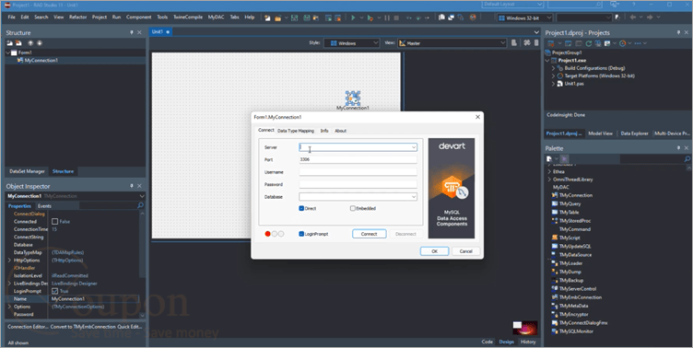The width and height of the screenshot is (693, 348).
Task: Click TMyConnection component in Palette
Action: [x=572, y=195]
